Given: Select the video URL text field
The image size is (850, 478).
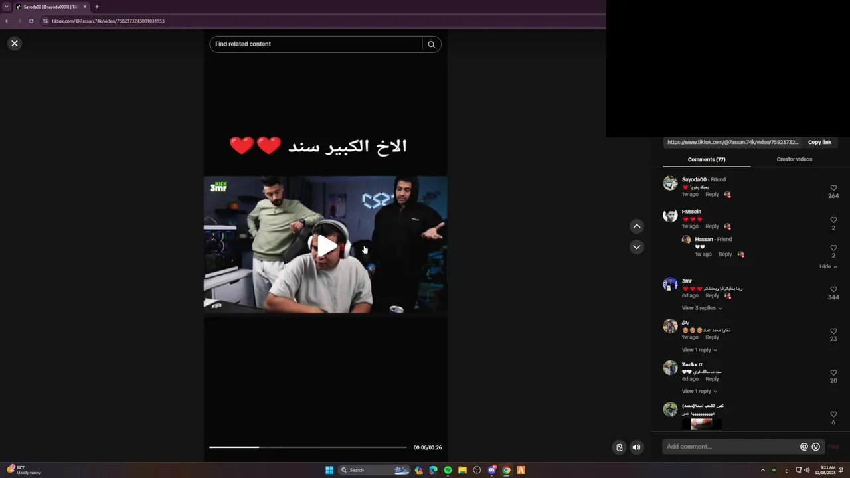Looking at the screenshot, I should click(732, 142).
